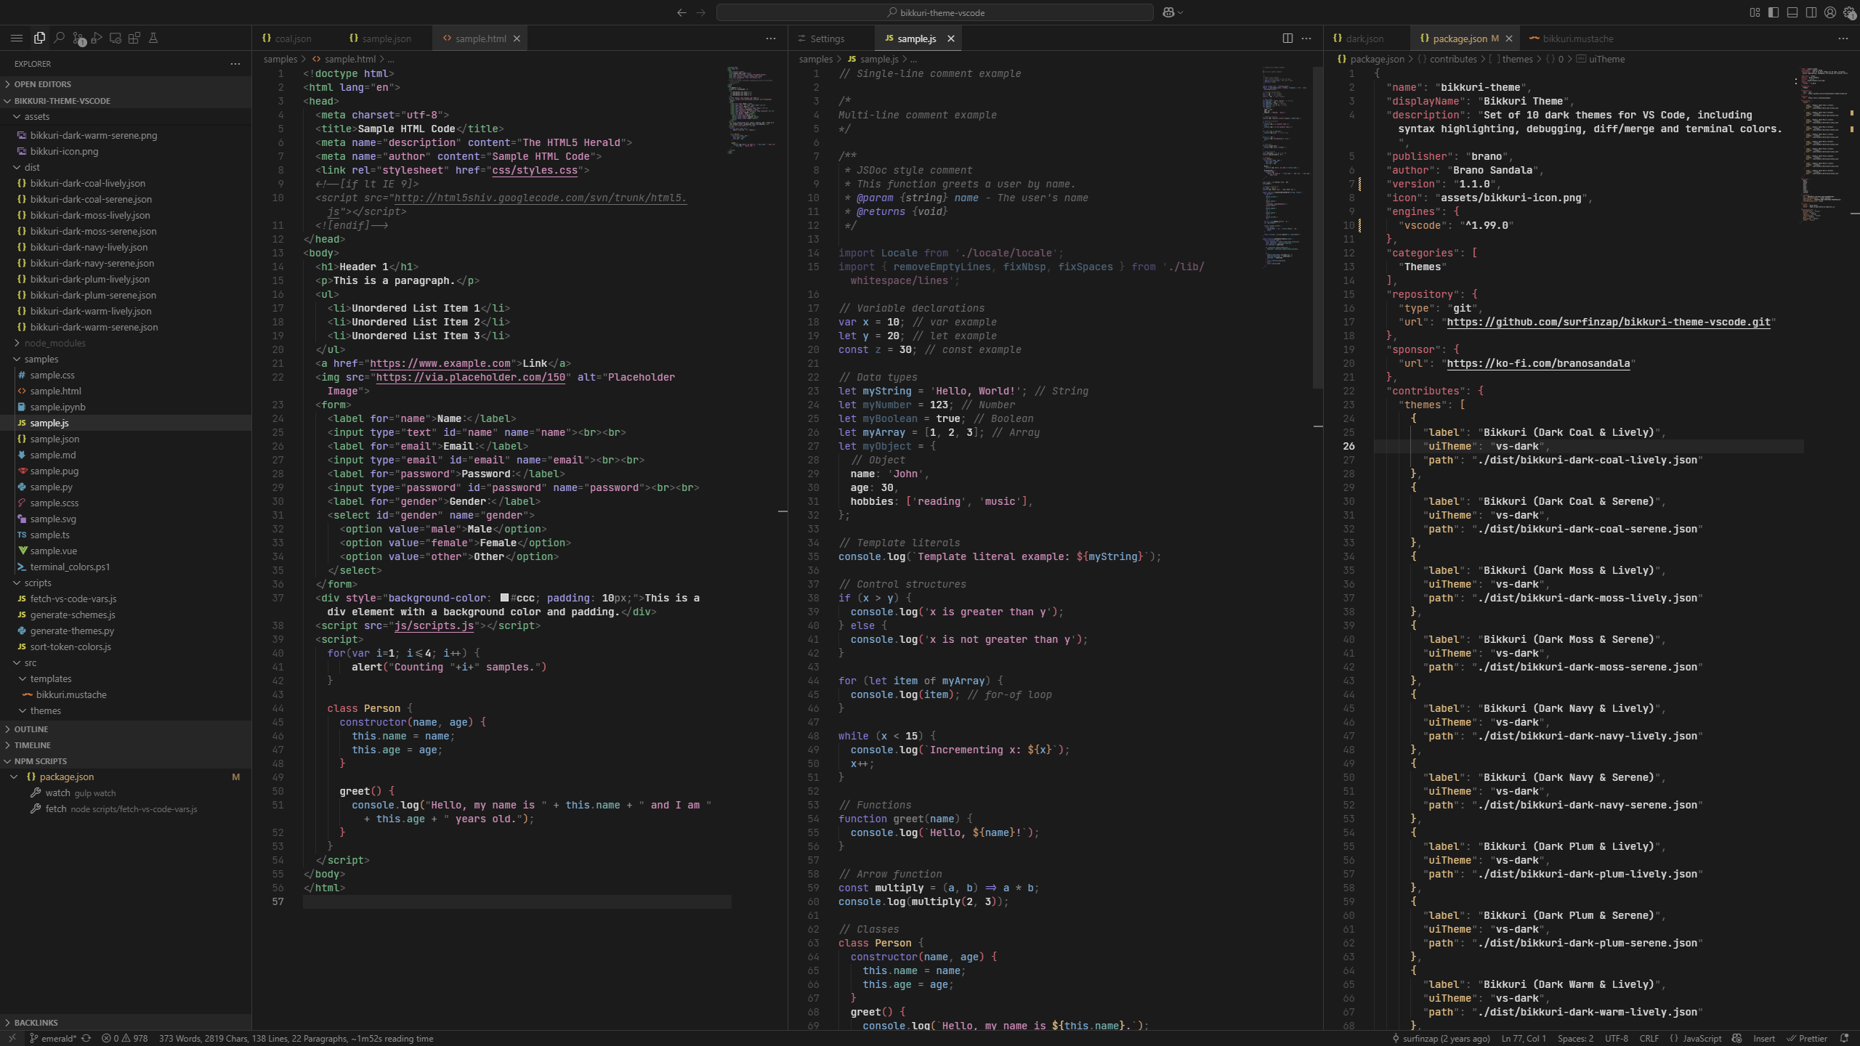Screen dimensions: 1860x1046
Task: Open the Run and Debug view
Action: click(x=97, y=38)
